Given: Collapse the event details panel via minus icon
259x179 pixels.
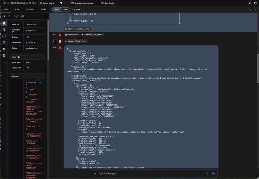Looking at the screenshot, I should pyautogui.click(x=46, y=16).
